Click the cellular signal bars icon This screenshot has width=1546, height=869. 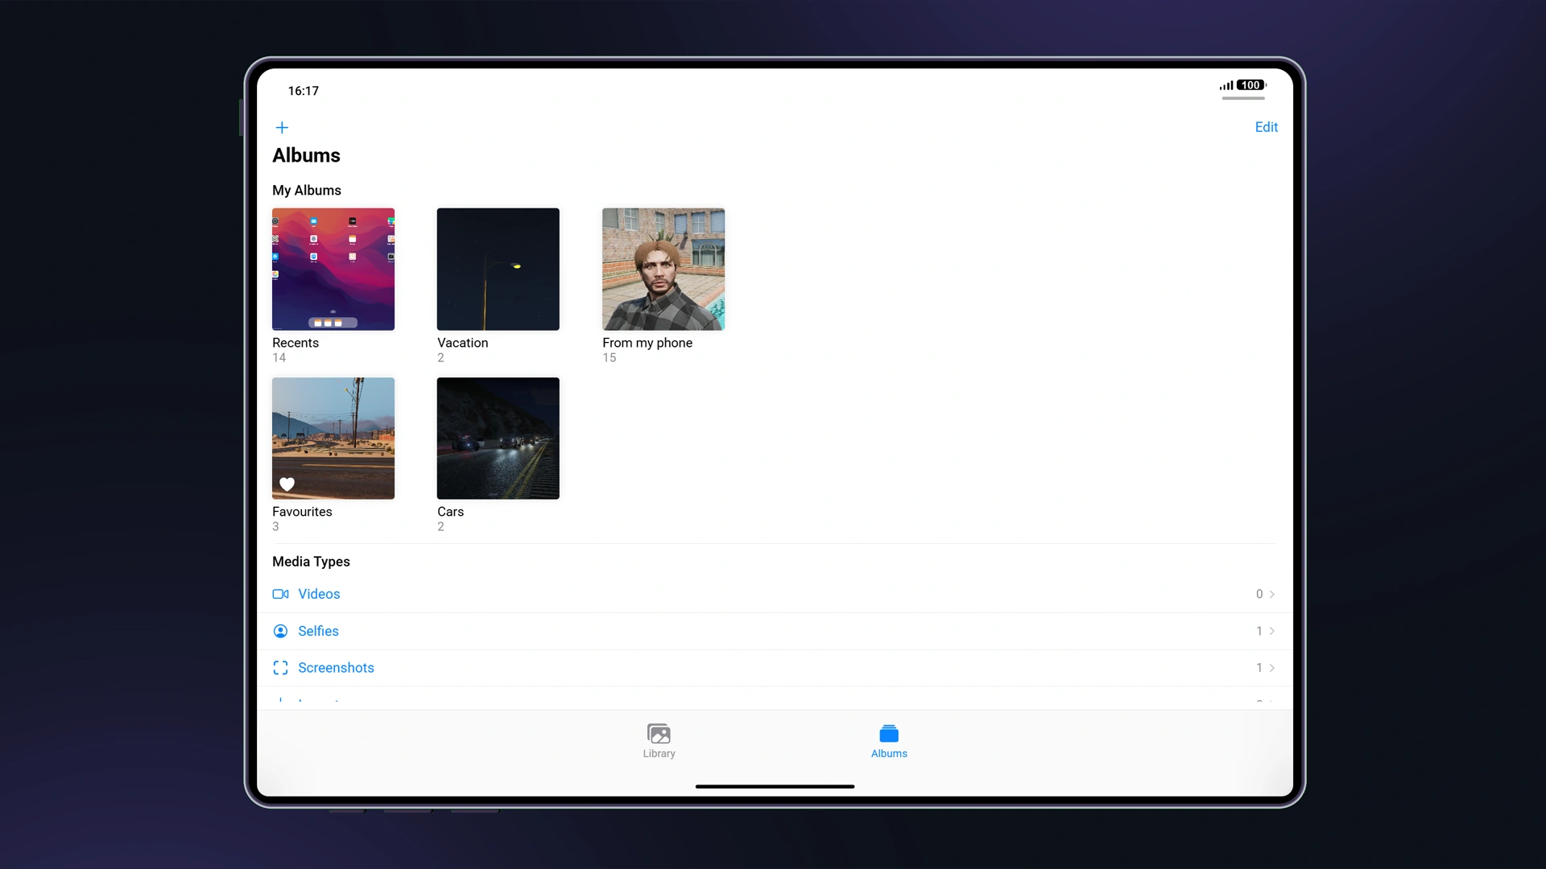(1226, 85)
